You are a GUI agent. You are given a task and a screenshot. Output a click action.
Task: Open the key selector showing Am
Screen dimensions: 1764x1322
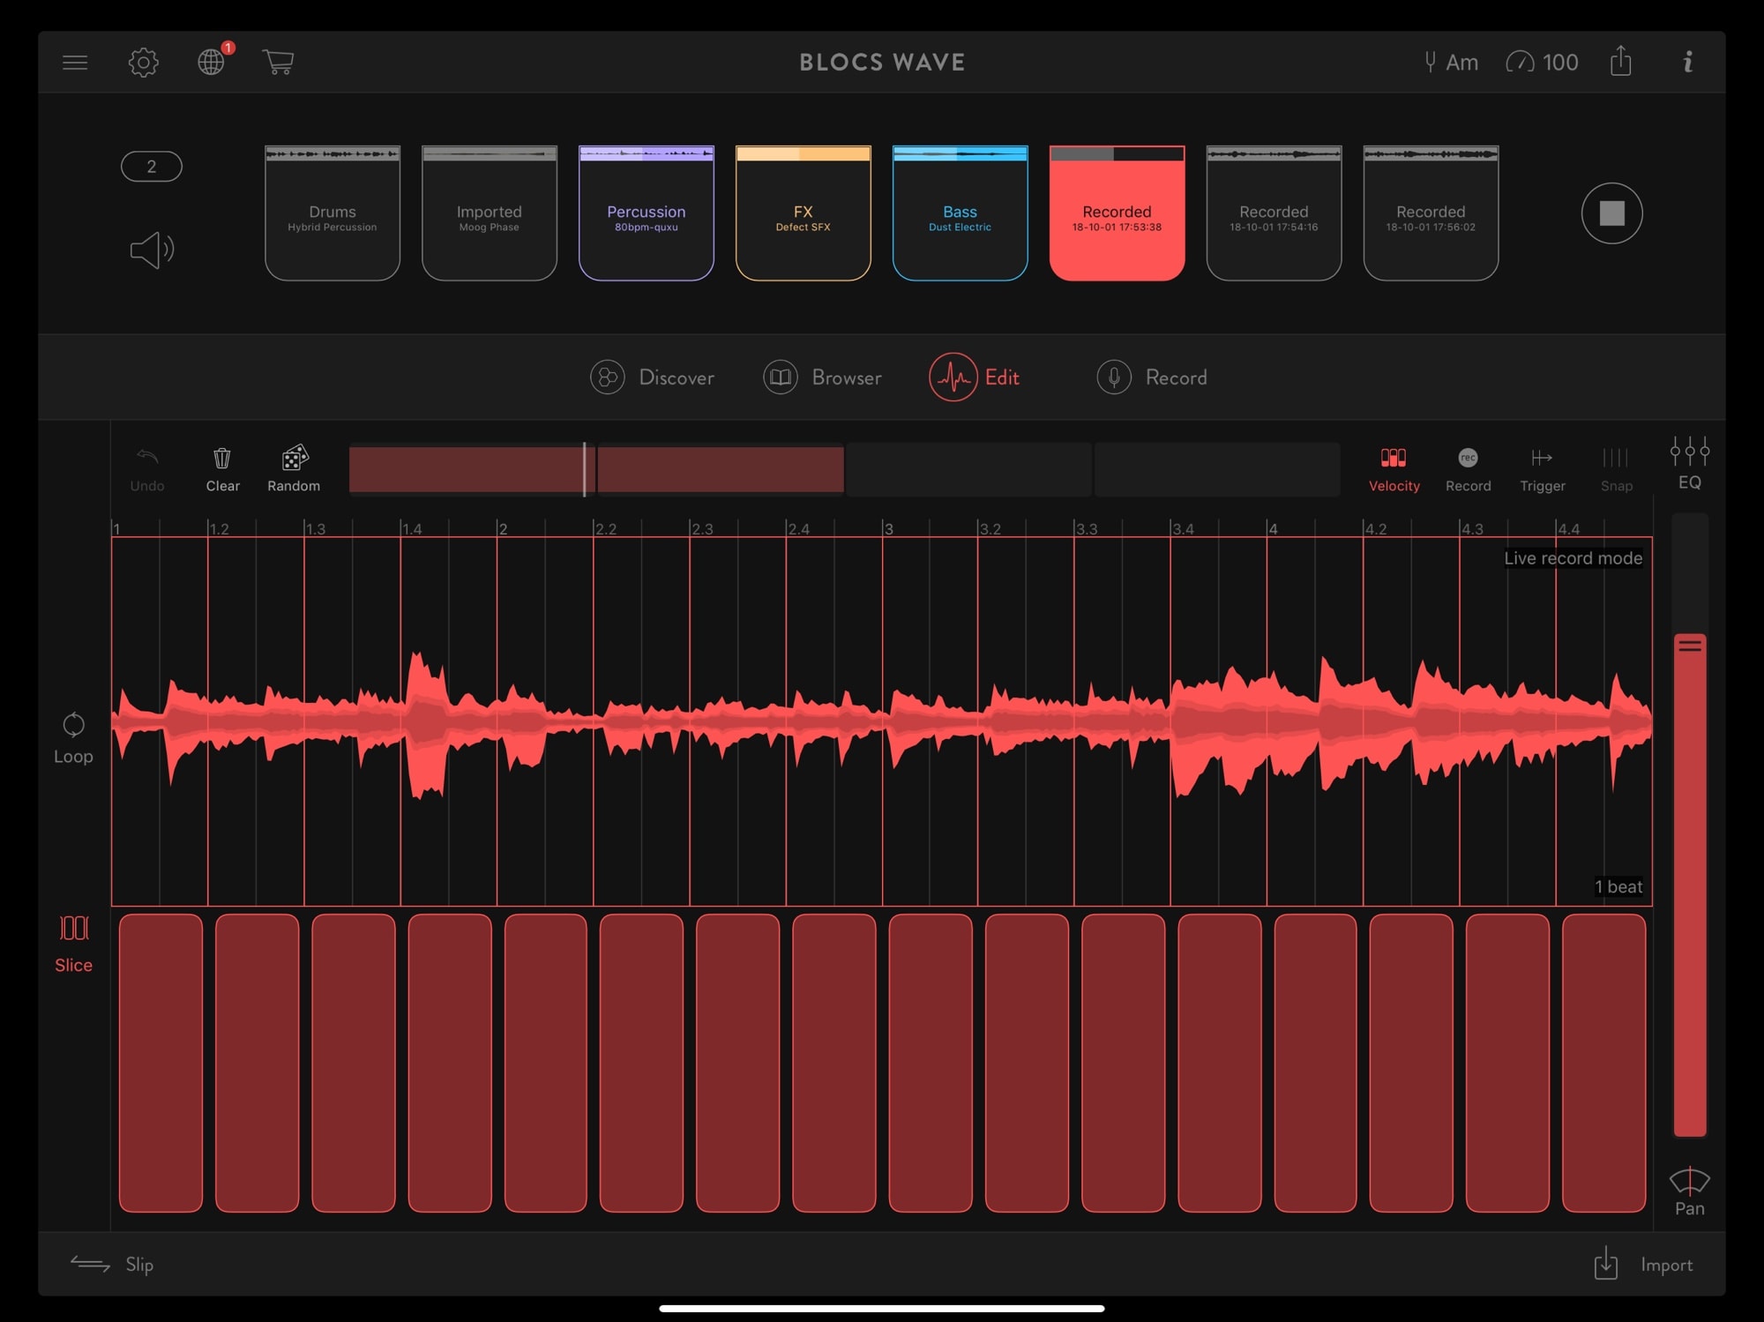coord(1452,62)
